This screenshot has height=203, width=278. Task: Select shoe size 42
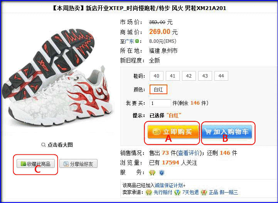tap(189, 76)
